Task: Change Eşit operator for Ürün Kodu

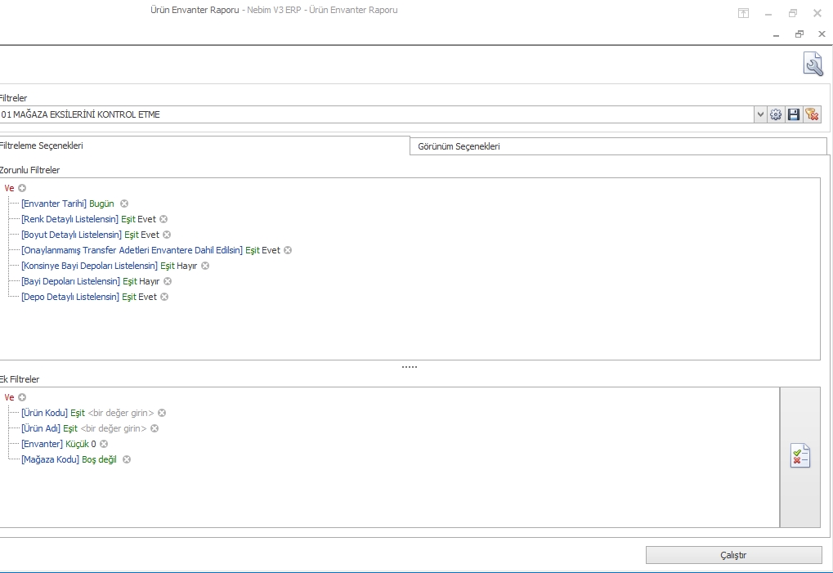Action: pos(78,413)
